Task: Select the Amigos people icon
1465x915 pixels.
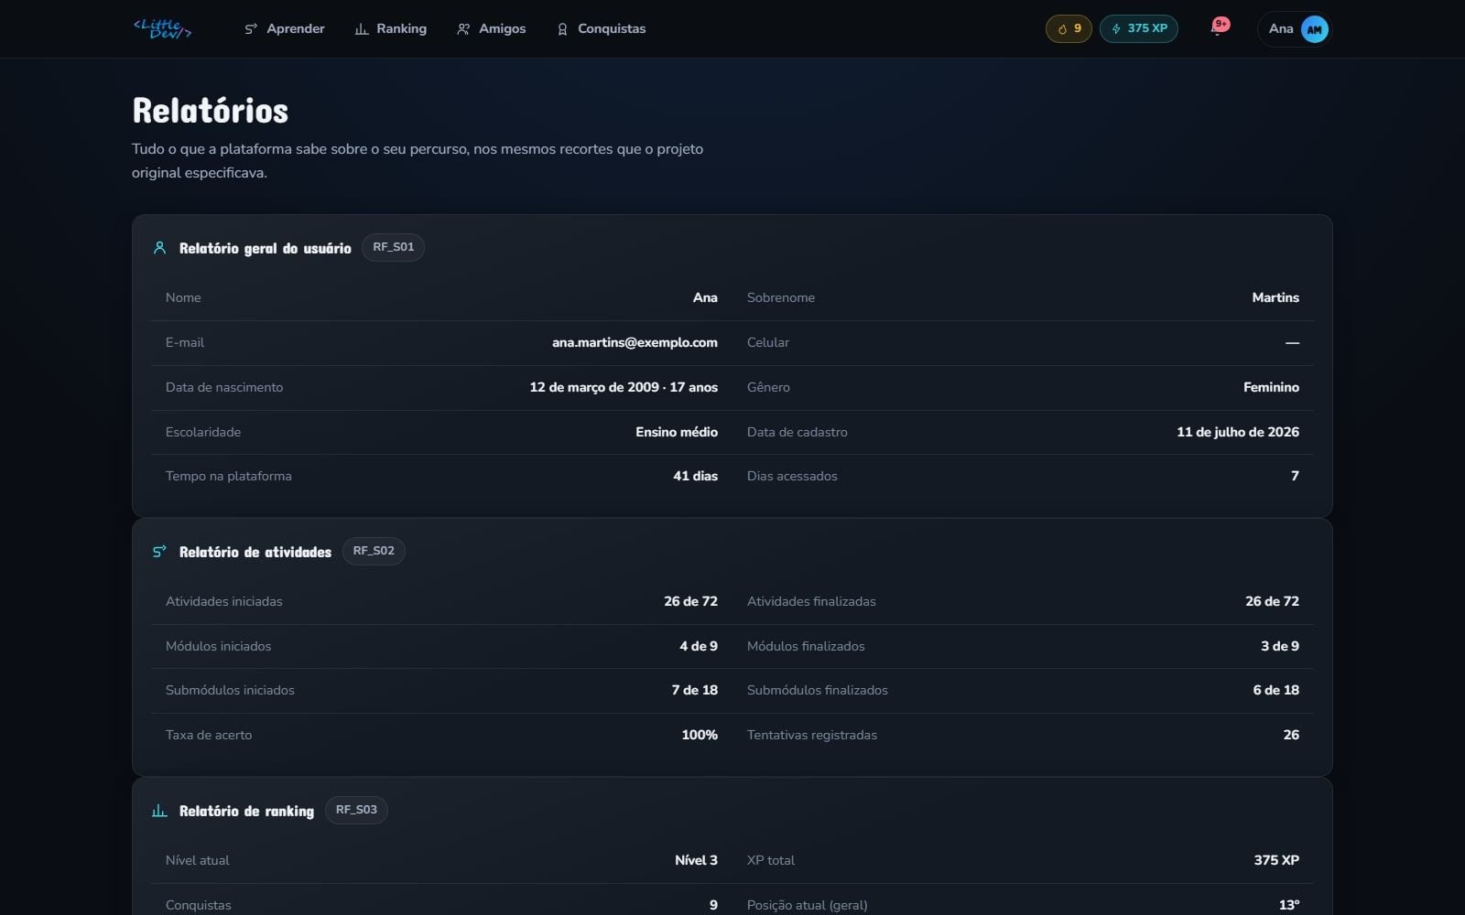Action: tap(463, 29)
